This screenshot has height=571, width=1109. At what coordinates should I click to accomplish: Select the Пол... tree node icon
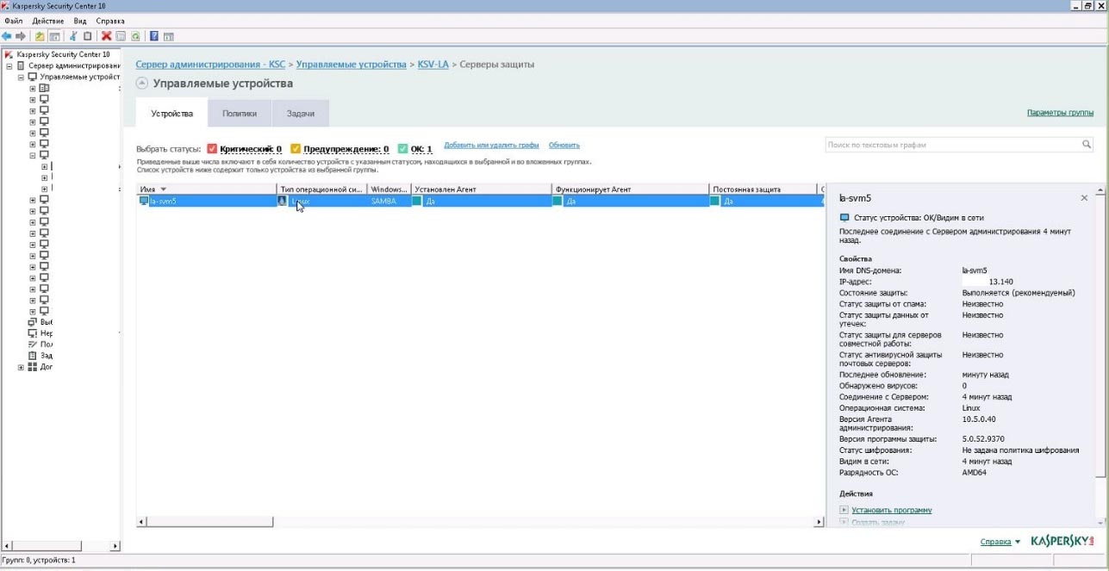33,344
